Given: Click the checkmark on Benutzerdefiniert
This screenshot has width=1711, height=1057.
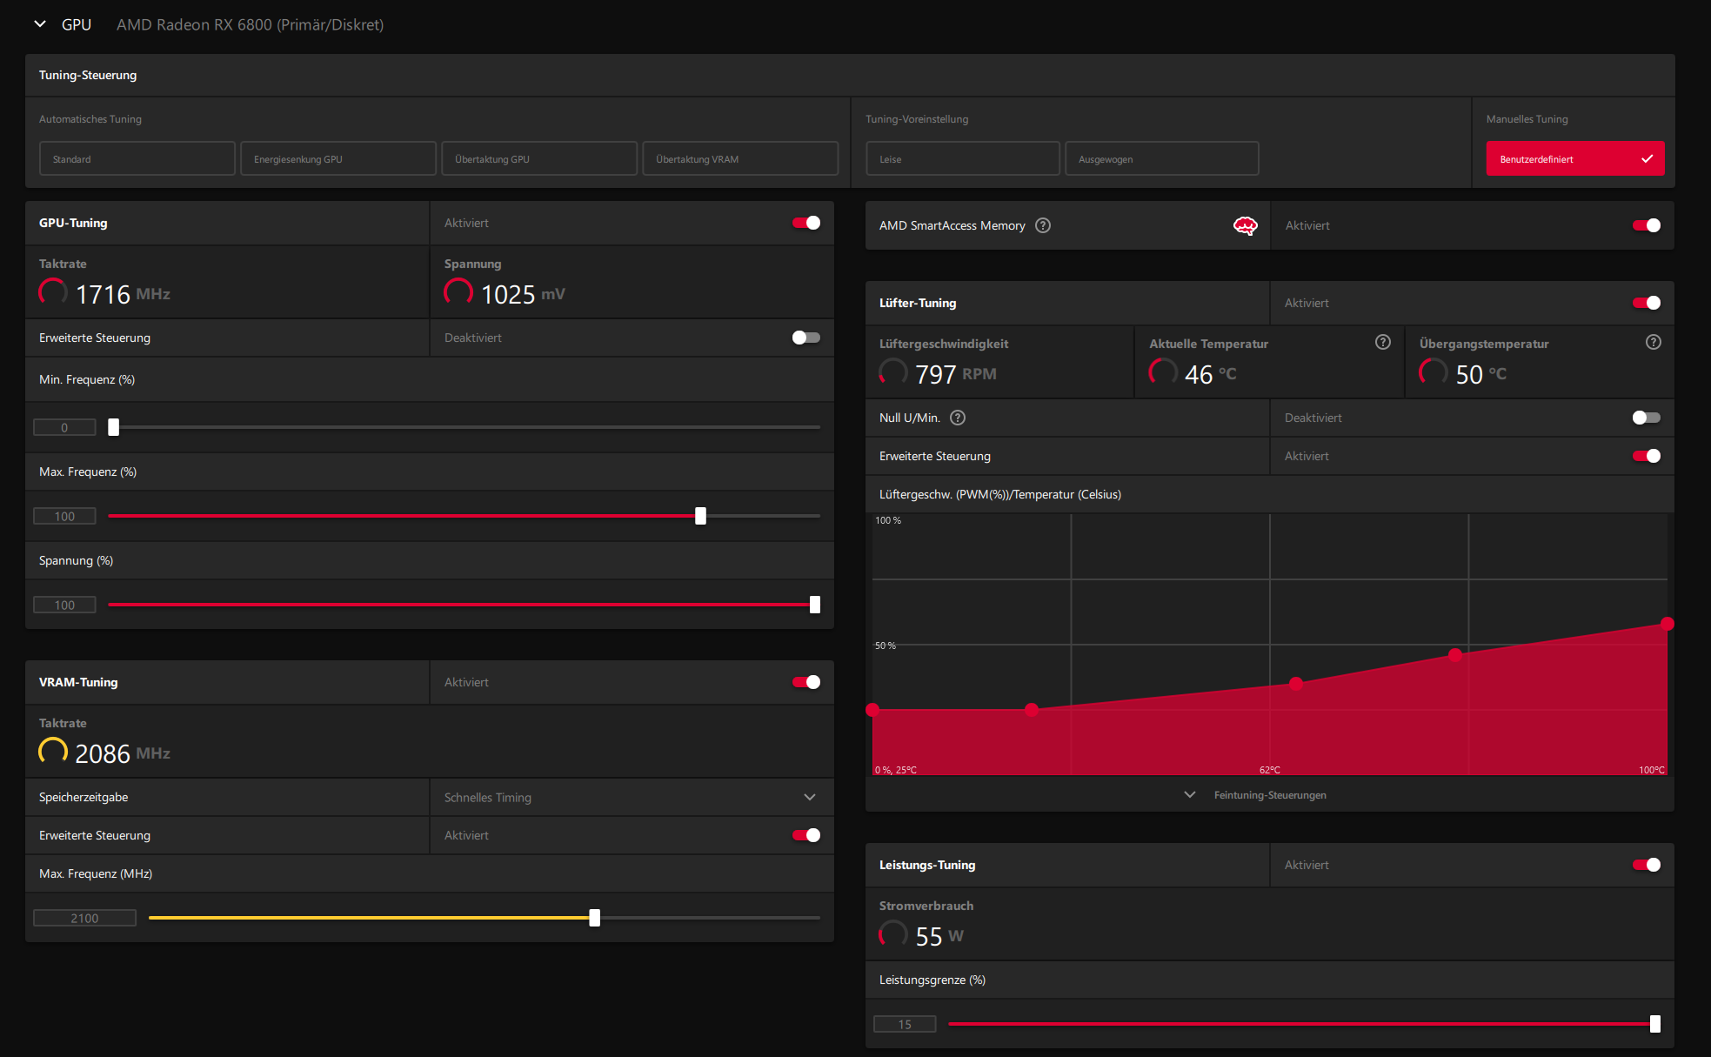Looking at the screenshot, I should point(1647,159).
